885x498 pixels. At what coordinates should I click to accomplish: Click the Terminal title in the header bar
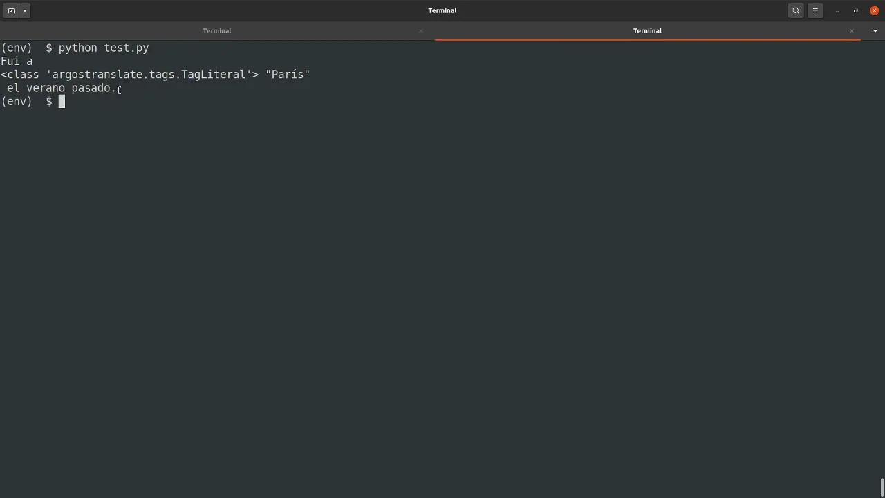(442, 10)
